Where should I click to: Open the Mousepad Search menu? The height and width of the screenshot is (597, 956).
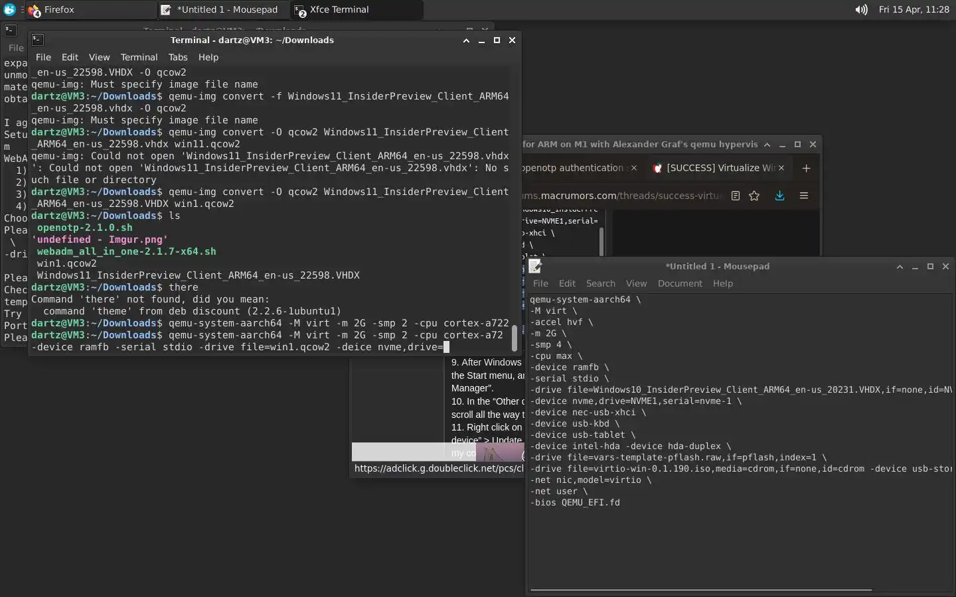600,283
